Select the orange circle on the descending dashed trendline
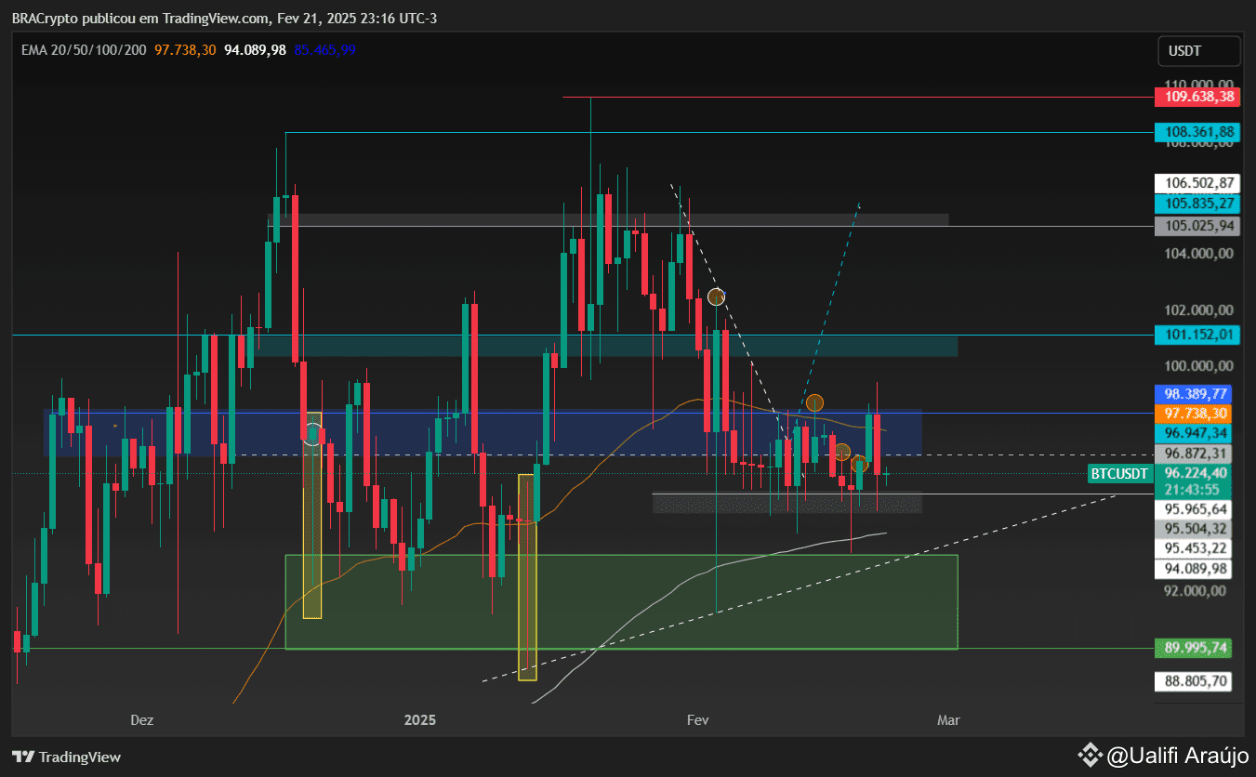Viewport: 1256px width, 777px height. (x=716, y=297)
